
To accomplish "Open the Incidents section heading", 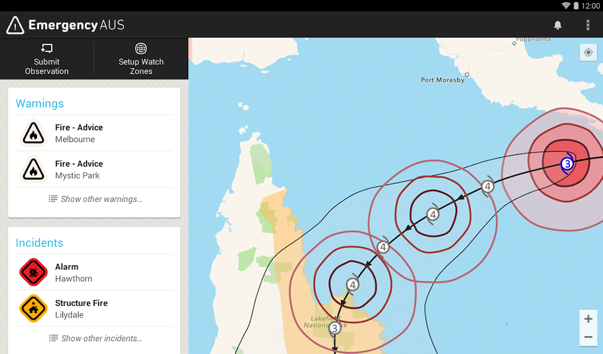I will click(x=39, y=243).
